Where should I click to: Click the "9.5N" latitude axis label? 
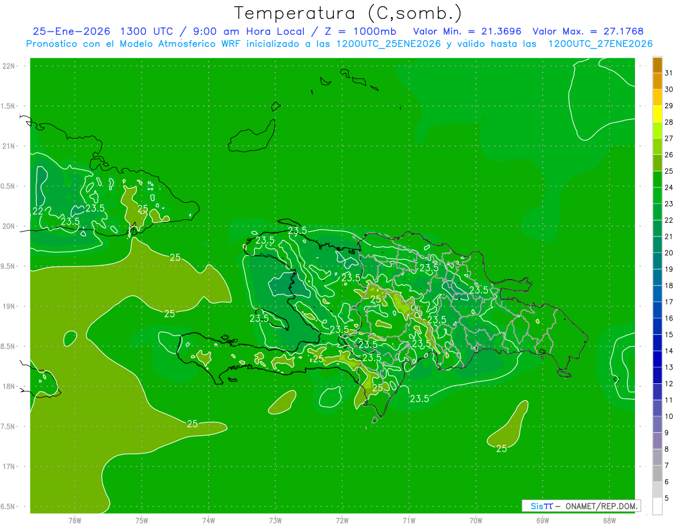(x=9, y=267)
